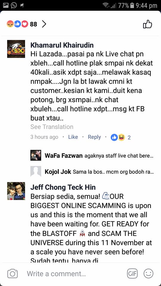Tap the thumbs-up Like icon at top right
The width and height of the screenshot is (161, 286).
148,24
